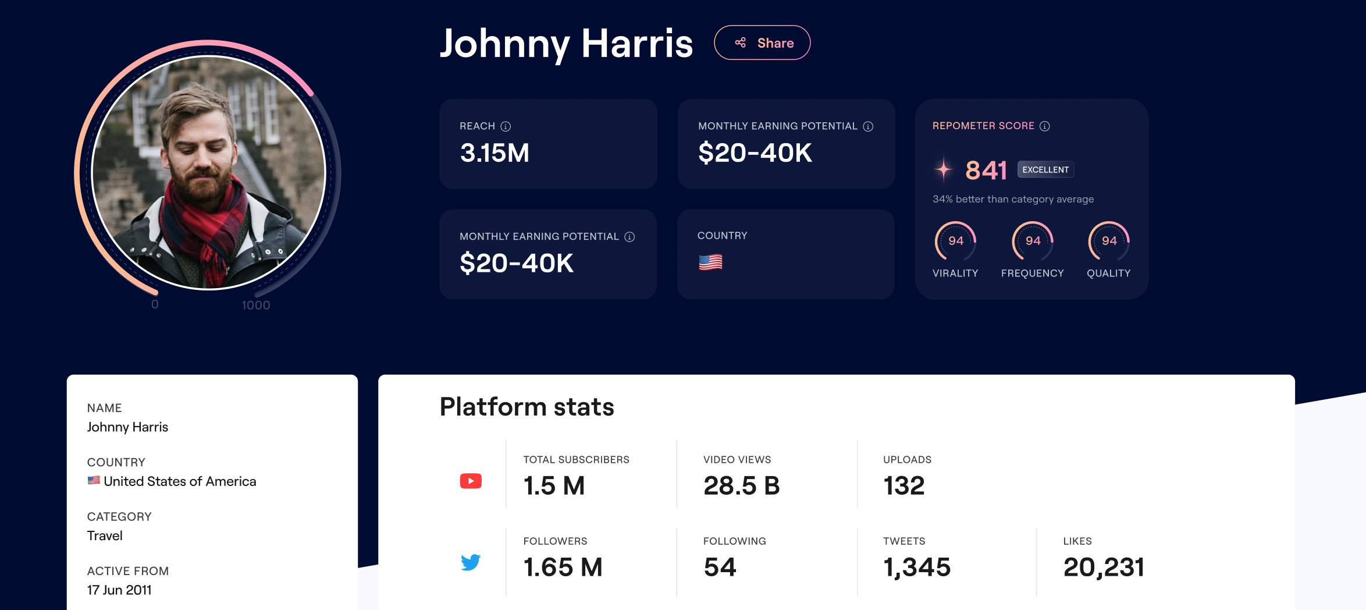1366x610 pixels.
Task: Click the Share button
Action: tap(762, 42)
